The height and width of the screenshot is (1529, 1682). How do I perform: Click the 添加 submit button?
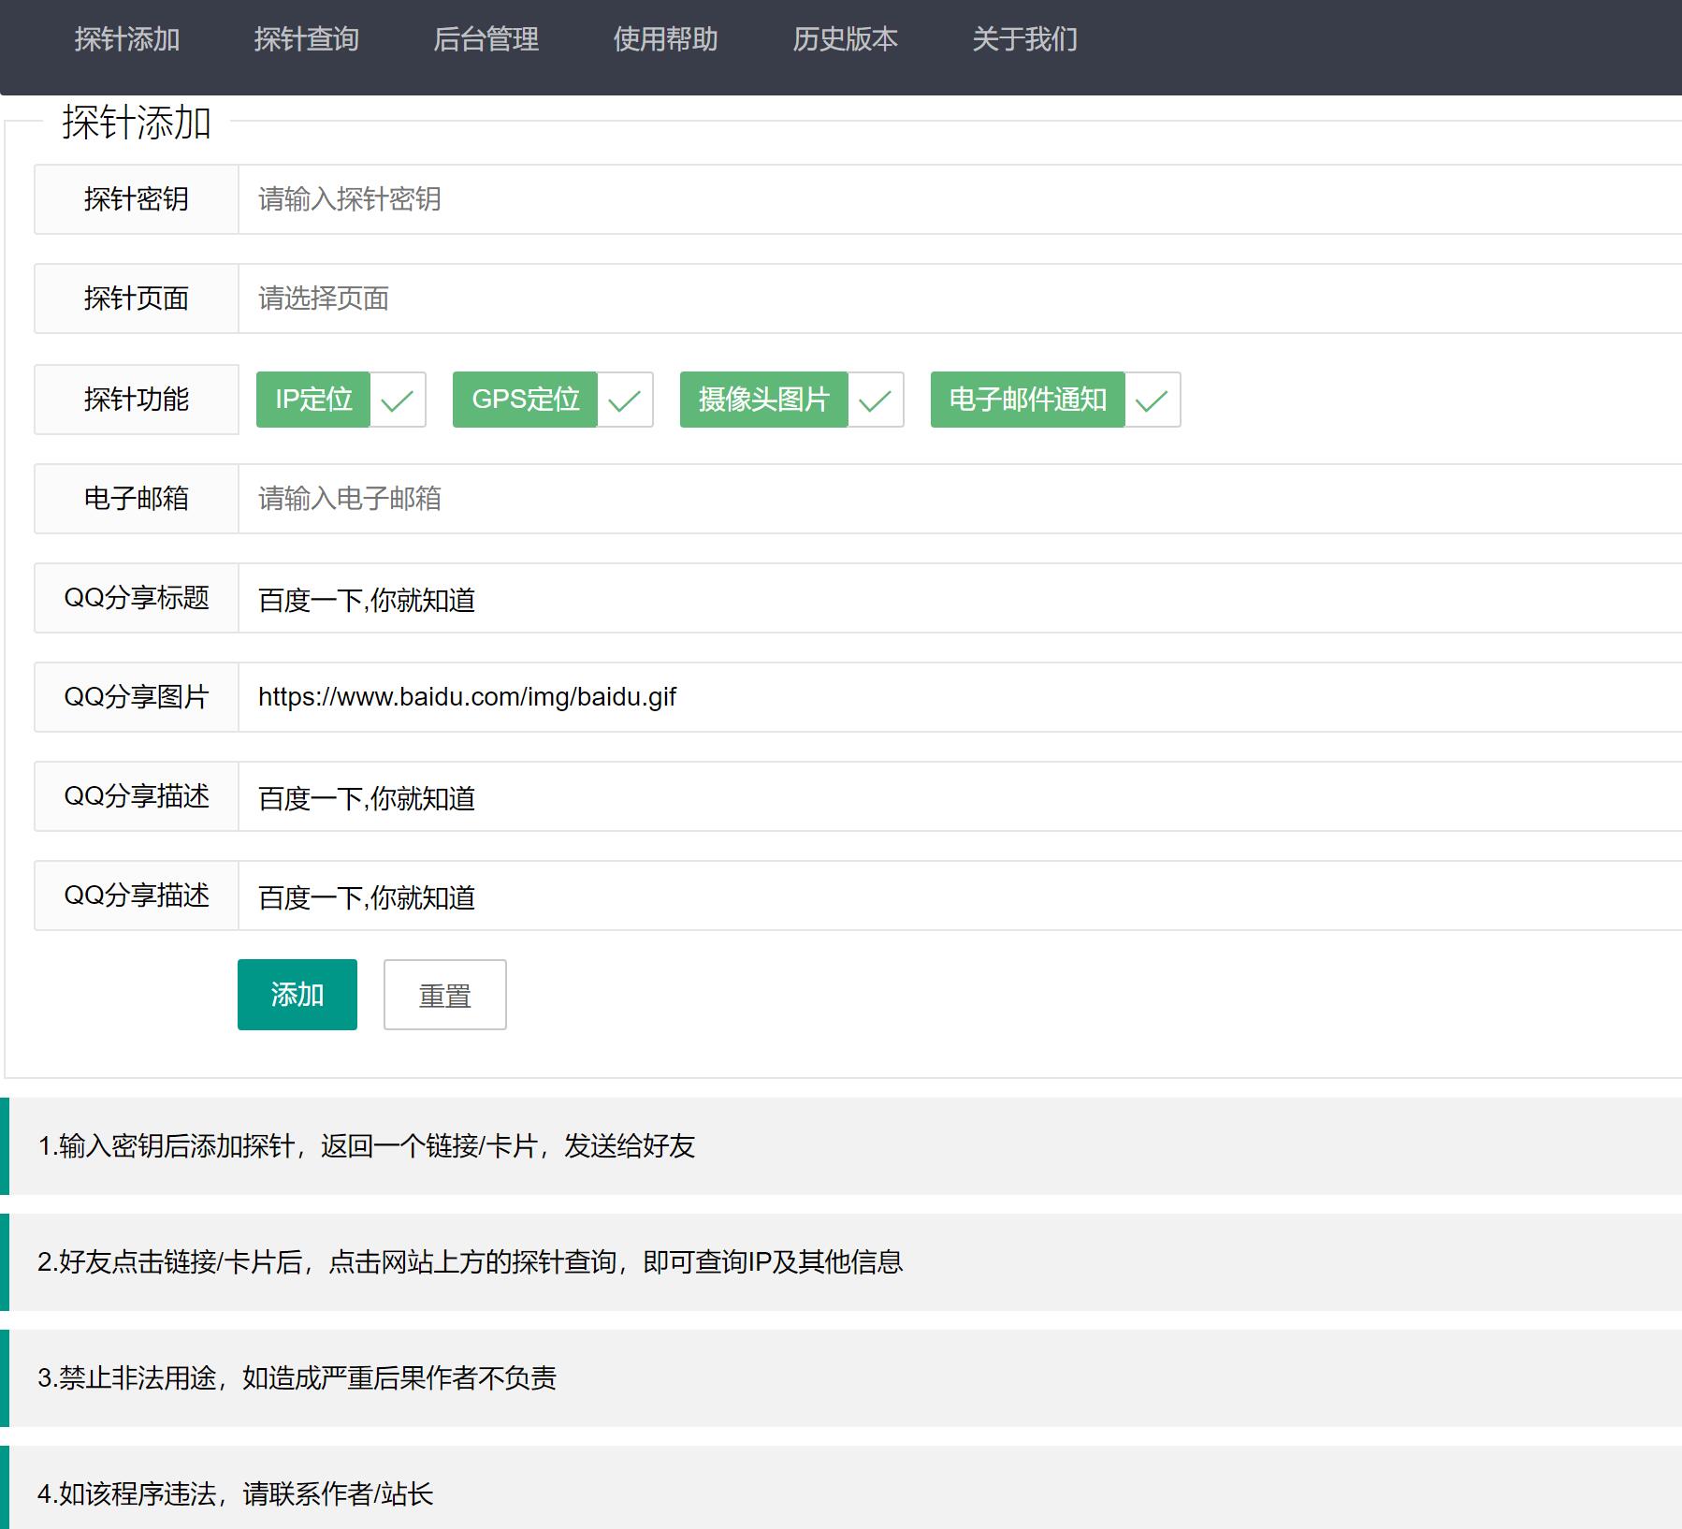tap(297, 995)
